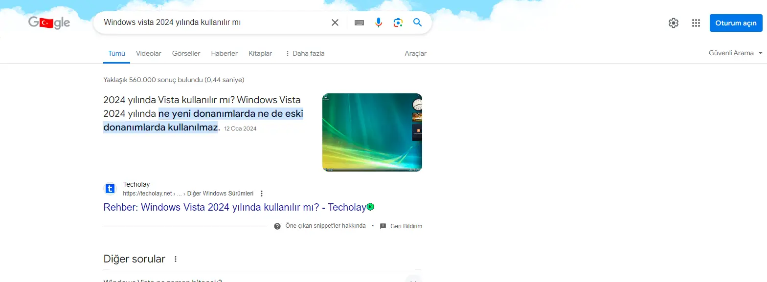This screenshot has height=282, width=767.
Task: Switch to Kitaplar tab
Action: tap(260, 53)
